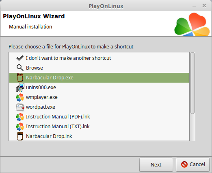Pick wordpad.exe in the list

pos(99,107)
